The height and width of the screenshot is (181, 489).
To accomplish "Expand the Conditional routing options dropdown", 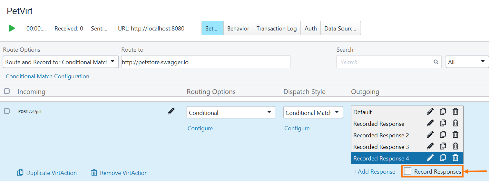I will (x=231, y=113).
